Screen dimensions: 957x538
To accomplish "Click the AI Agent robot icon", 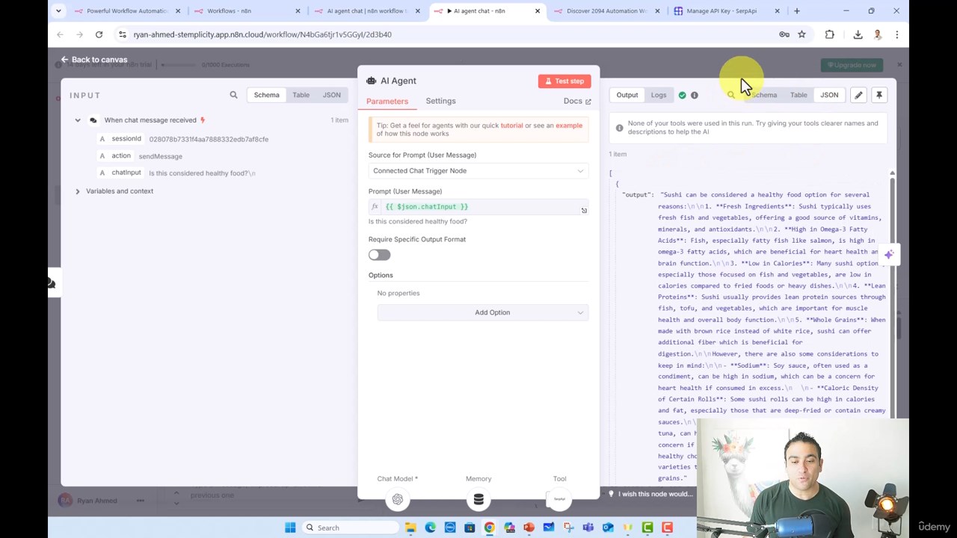I will point(372,81).
